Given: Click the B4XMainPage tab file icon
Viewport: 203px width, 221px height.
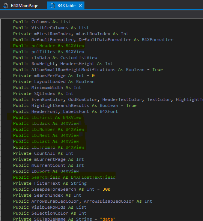Looking at the screenshot, I should coord(6,6).
